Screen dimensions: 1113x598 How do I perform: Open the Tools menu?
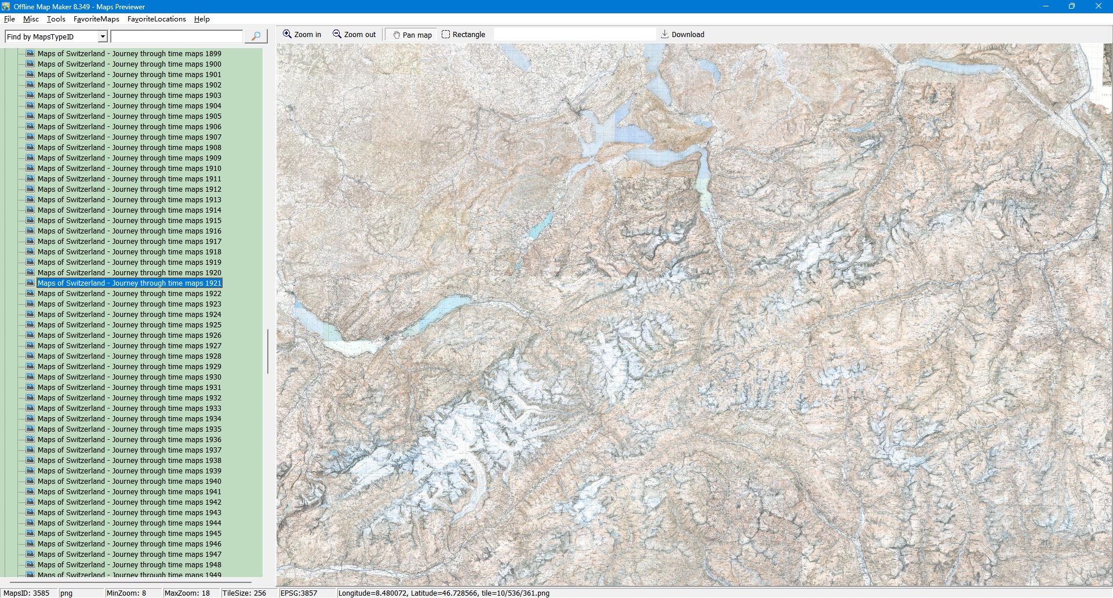tap(56, 19)
